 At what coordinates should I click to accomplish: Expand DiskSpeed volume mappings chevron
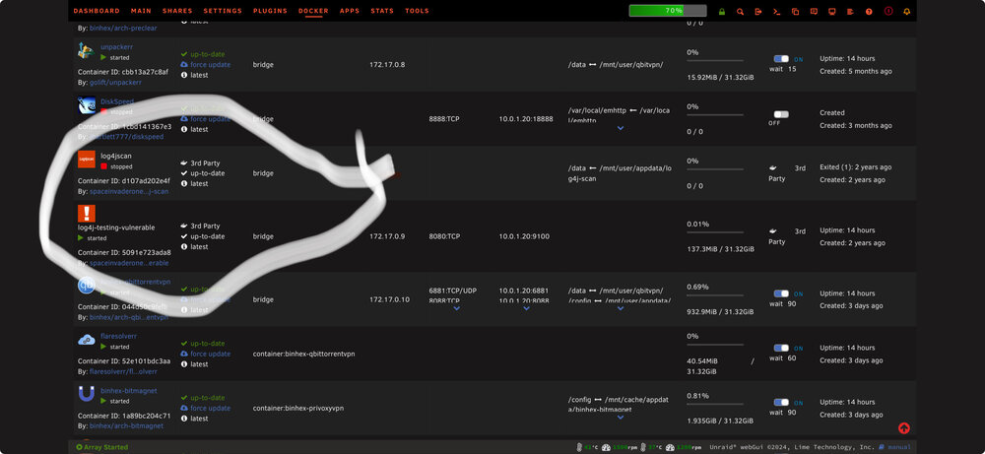[x=620, y=128]
